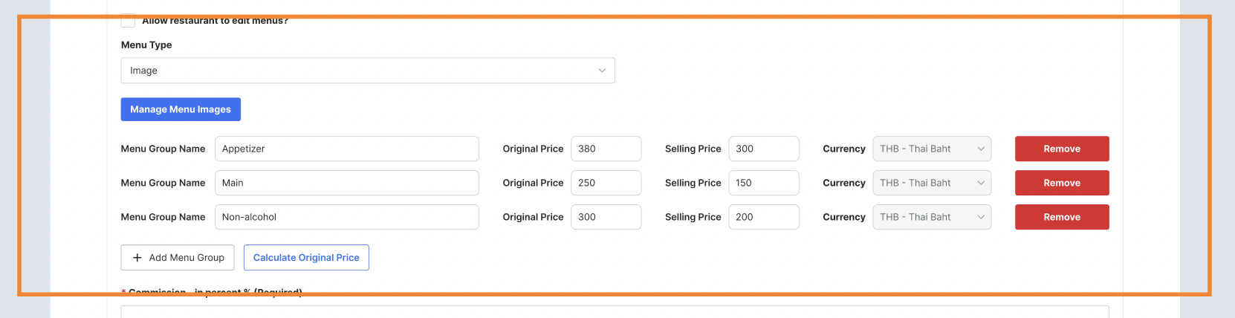Click original price field showing 380
The image size is (1235, 318).
click(606, 149)
